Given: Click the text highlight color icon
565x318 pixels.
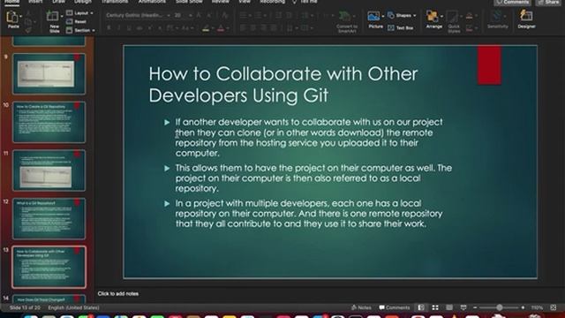Looking at the screenshot, I should [x=206, y=28].
